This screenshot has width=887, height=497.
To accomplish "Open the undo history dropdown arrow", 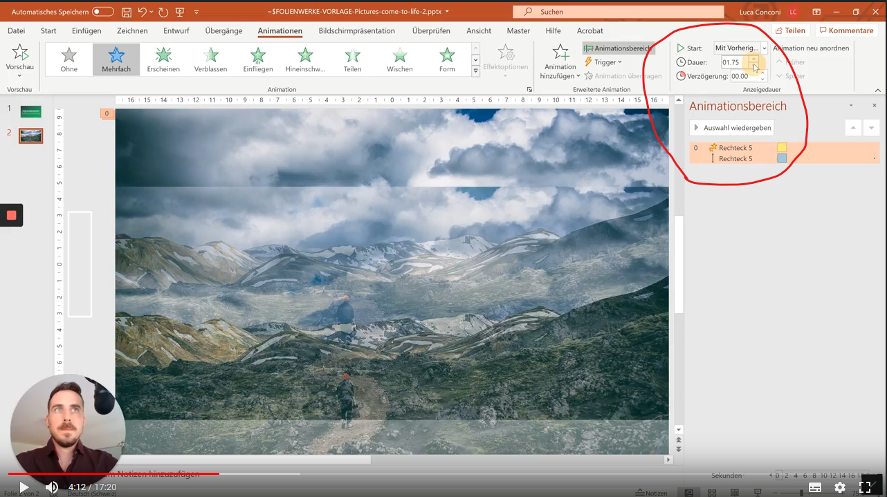I will pos(152,12).
